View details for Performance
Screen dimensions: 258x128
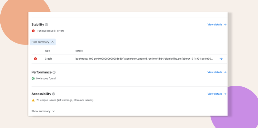(x=217, y=72)
